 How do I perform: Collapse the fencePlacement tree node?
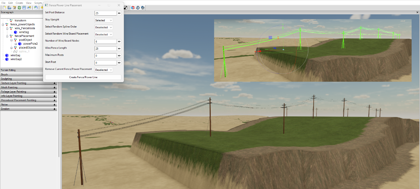pos(7,36)
